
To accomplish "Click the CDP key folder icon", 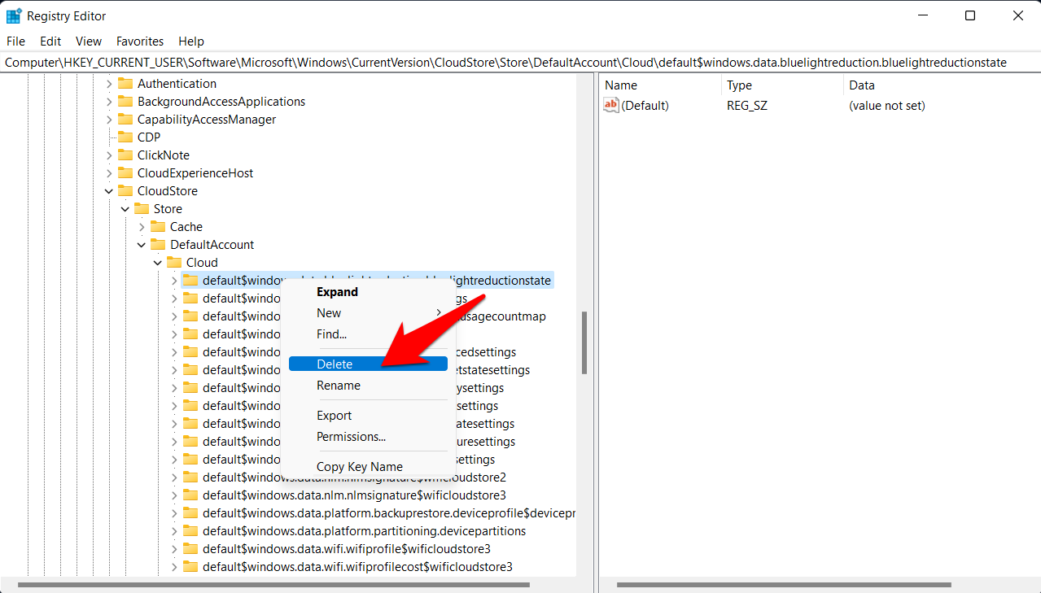I will click(x=124, y=137).
